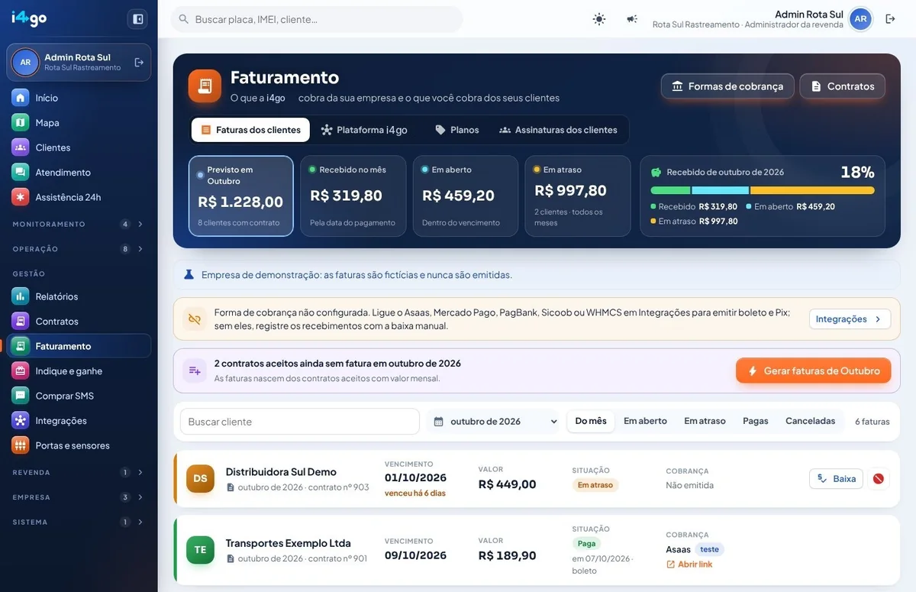Image resolution: width=916 pixels, height=592 pixels.
Task: Click the Portas e sensores icon
Action: point(21,445)
